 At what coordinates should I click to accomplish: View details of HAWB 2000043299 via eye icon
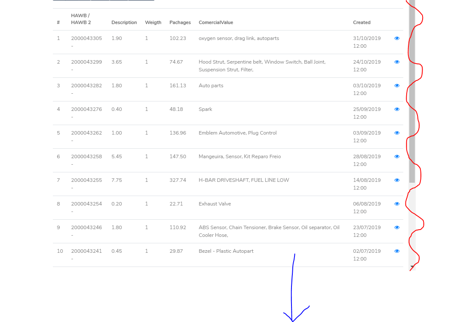[x=397, y=62]
